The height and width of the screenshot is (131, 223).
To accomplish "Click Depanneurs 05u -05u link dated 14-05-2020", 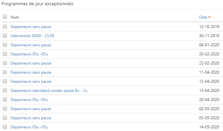I will tap(29, 127).
